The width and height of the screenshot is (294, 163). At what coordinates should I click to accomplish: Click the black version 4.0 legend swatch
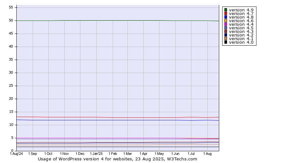(226, 42)
